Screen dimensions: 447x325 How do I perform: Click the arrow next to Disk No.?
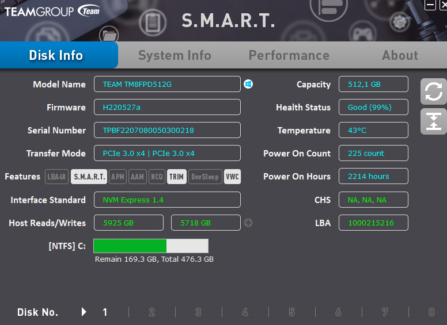pyautogui.click(x=84, y=312)
